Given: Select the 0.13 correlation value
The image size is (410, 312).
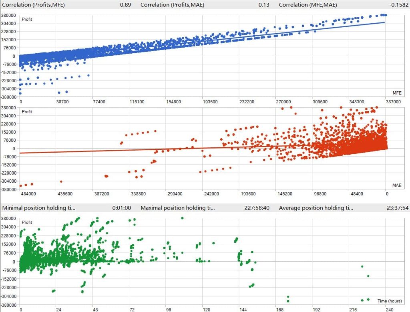Looking at the screenshot, I should [263, 5].
